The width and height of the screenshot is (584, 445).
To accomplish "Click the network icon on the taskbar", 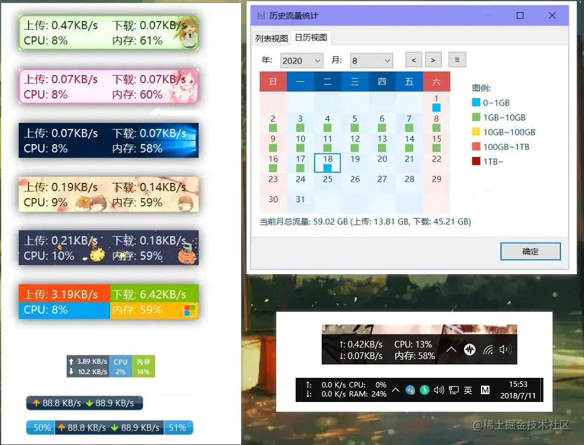I will click(x=453, y=391).
